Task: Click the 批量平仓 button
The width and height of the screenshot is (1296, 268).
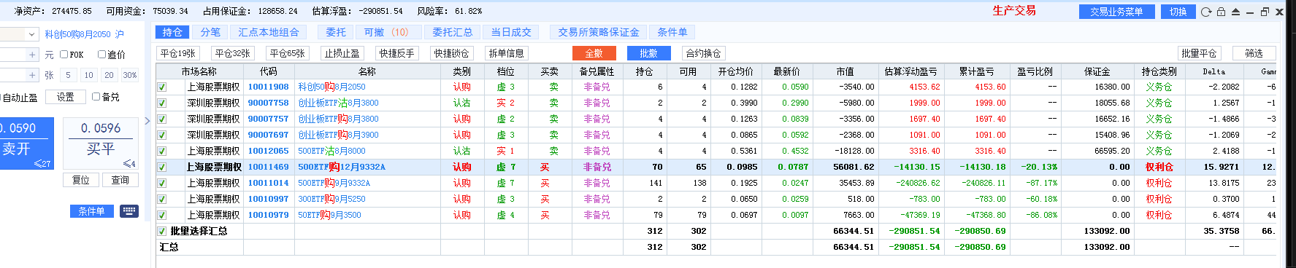Action: pyautogui.click(x=1199, y=53)
